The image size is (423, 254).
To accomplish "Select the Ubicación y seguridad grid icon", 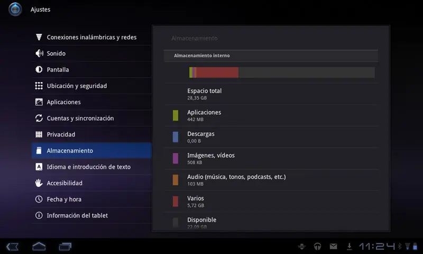I will 39,86.
